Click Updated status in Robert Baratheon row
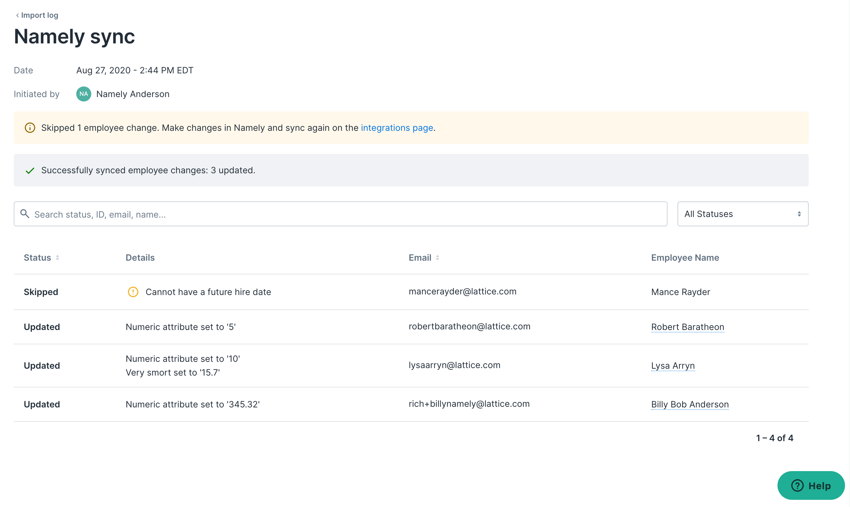 [x=42, y=327]
